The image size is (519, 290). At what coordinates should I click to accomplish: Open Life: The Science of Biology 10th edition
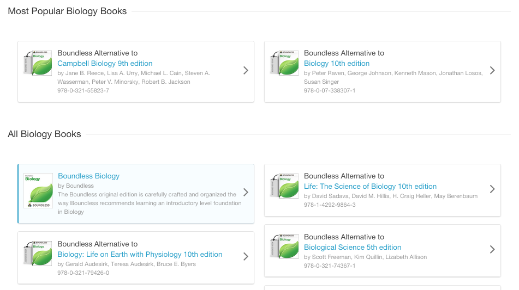[x=370, y=187]
